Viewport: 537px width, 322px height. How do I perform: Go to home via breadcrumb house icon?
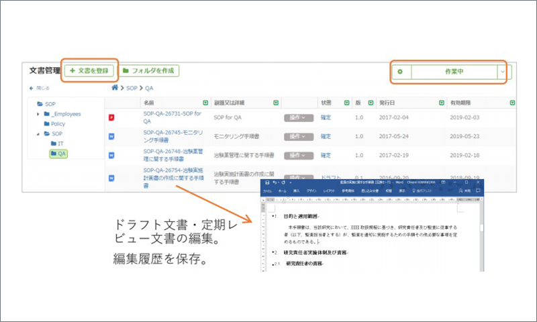click(115, 88)
